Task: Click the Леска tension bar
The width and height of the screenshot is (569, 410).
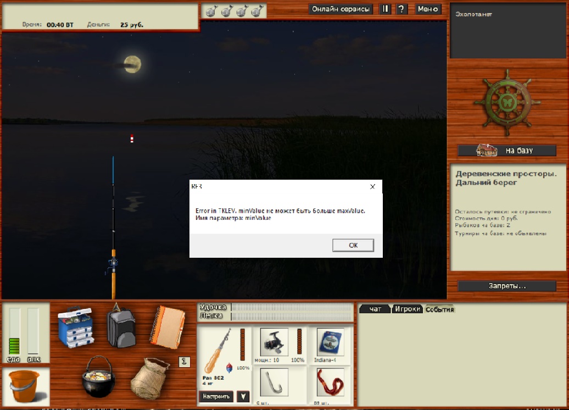Action: 292,317
